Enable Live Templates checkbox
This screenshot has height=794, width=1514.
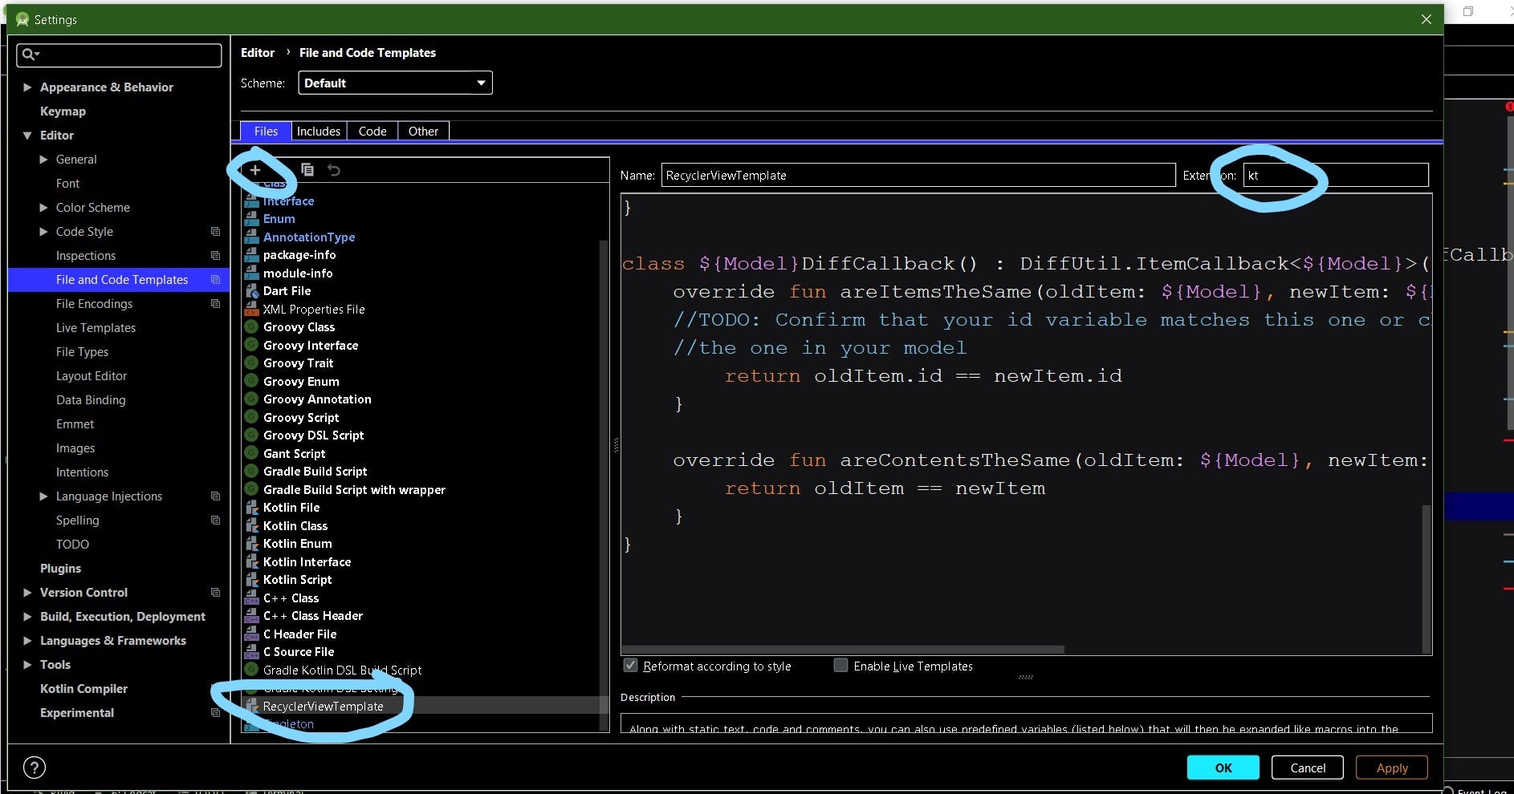tap(841, 666)
